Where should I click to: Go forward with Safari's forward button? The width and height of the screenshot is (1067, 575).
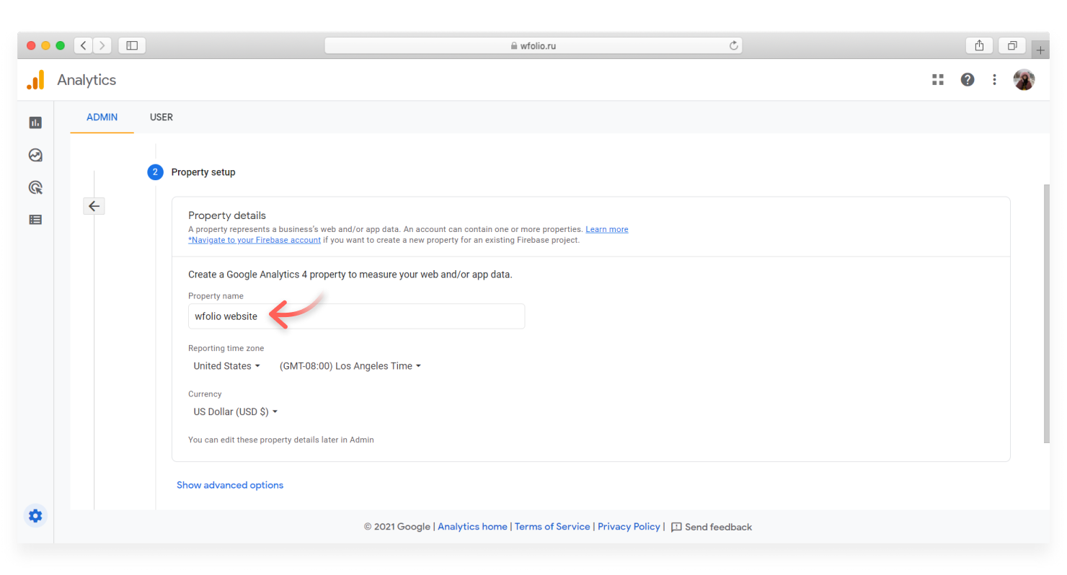tap(102, 45)
